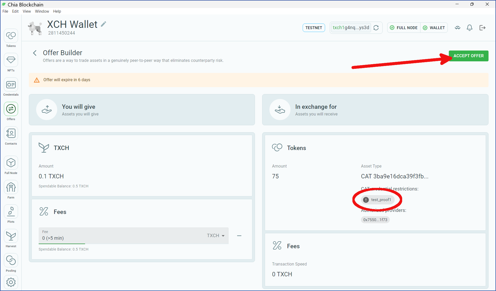
Task: Open the Settings gear in sidebar
Action: [11, 282]
